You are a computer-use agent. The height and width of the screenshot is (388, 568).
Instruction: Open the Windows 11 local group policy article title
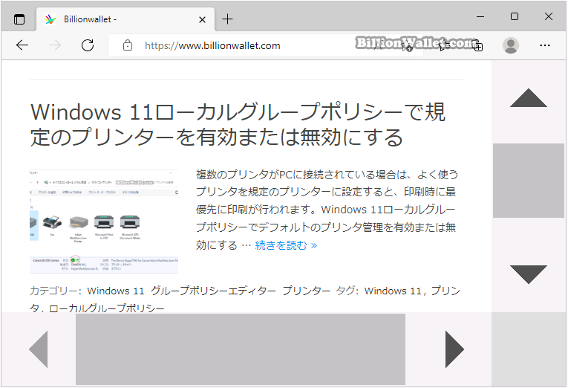238,124
